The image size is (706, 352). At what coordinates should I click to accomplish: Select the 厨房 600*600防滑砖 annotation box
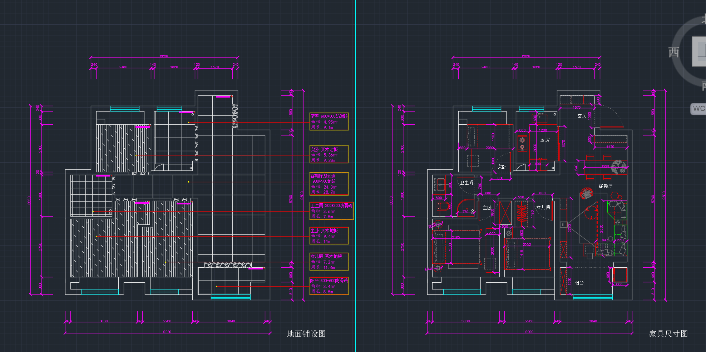(x=329, y=122)
